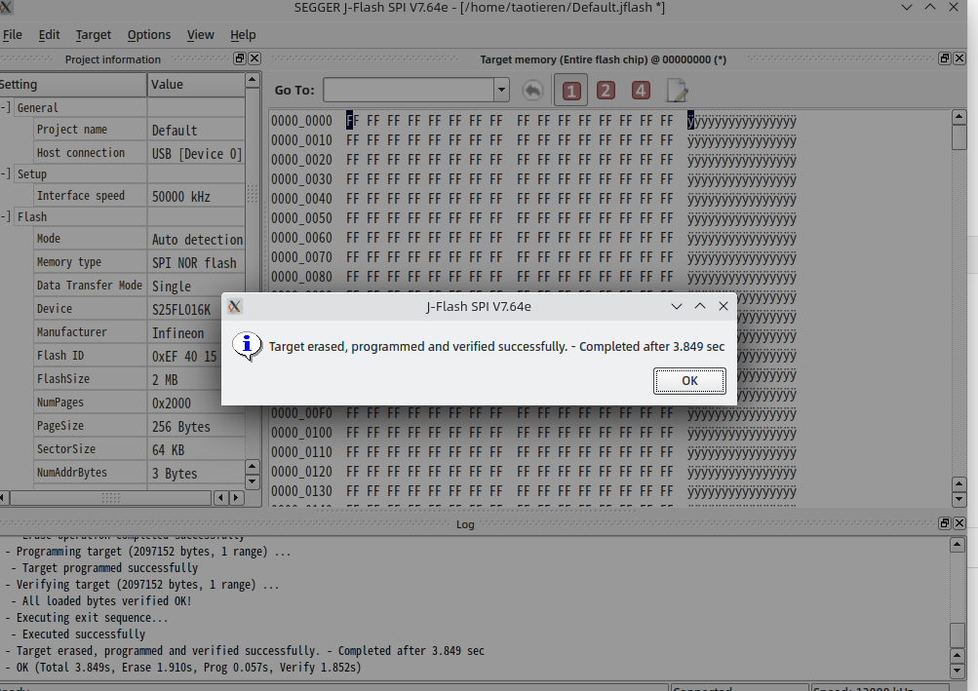Open the Help menu

pyautogui.click(x=243, y=35)
